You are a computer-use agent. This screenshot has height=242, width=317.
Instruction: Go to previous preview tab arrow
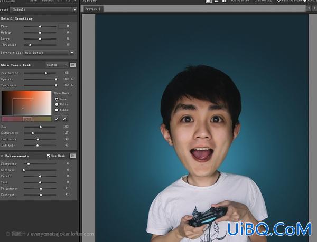309,8
